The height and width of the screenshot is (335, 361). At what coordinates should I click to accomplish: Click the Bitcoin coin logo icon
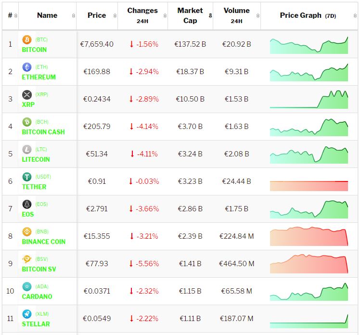pos(27,39)
